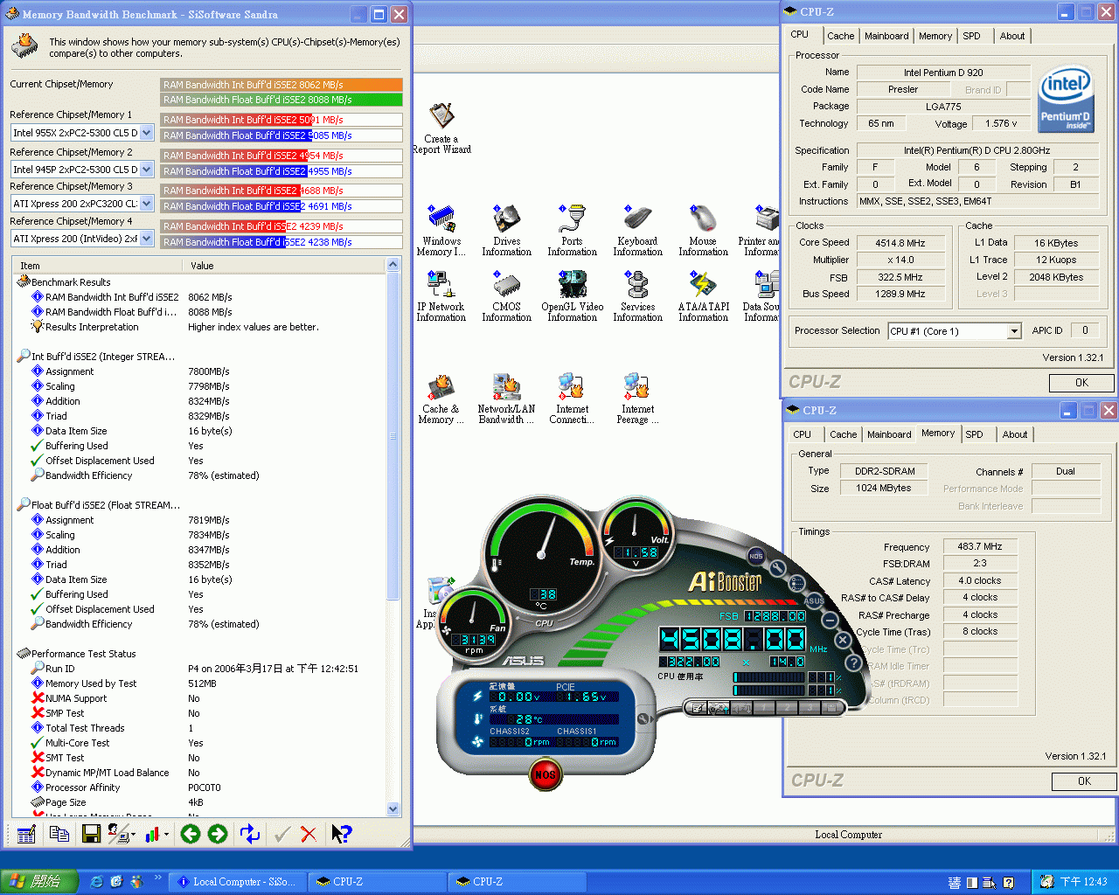Viewport: 1119px width, 895px height.
Task: Click the Windows Start button
Action: [39, 882]
